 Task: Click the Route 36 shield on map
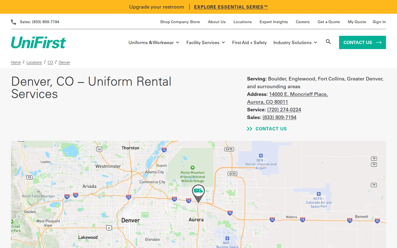(99, 149)
